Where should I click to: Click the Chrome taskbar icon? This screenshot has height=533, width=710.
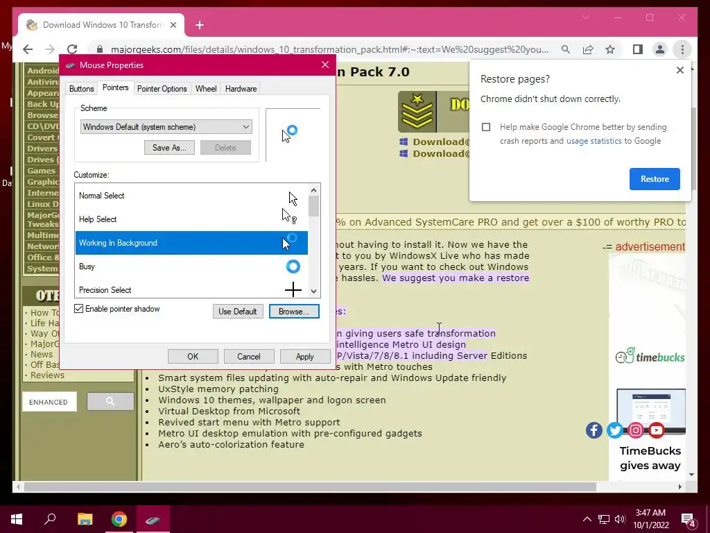[119, 519]
